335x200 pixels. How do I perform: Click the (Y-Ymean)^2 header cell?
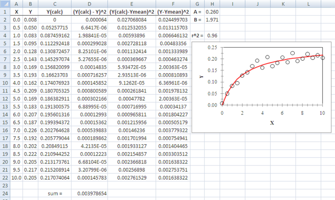pyautogui.click(x=173, y=12)
